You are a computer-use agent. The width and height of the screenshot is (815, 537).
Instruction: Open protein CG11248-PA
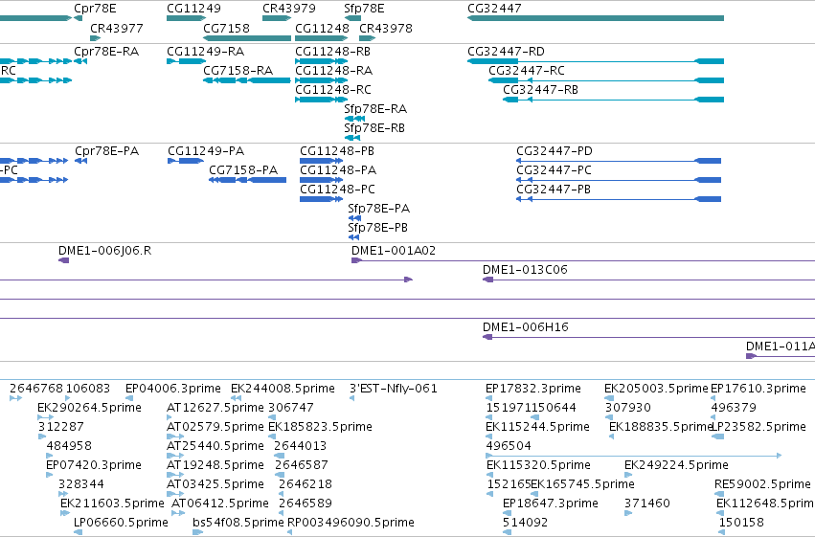[x=338, y=169]
